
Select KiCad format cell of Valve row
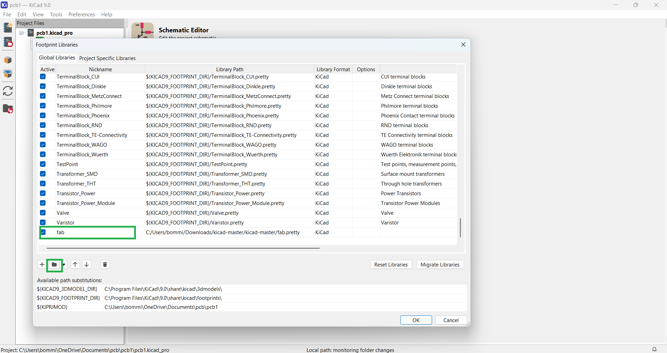(x=333, y=213)
